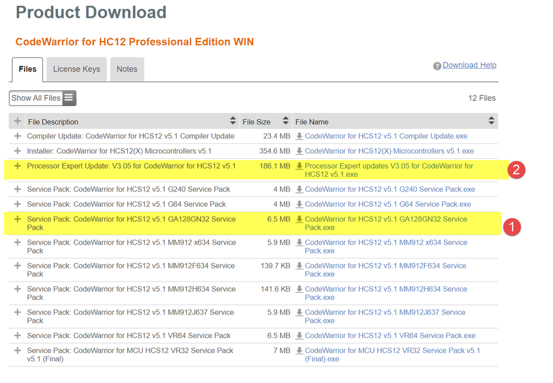Download MM912 x634 Service Pack.exe link
This screenshot has height=383, width=553.
pos(386,246)
